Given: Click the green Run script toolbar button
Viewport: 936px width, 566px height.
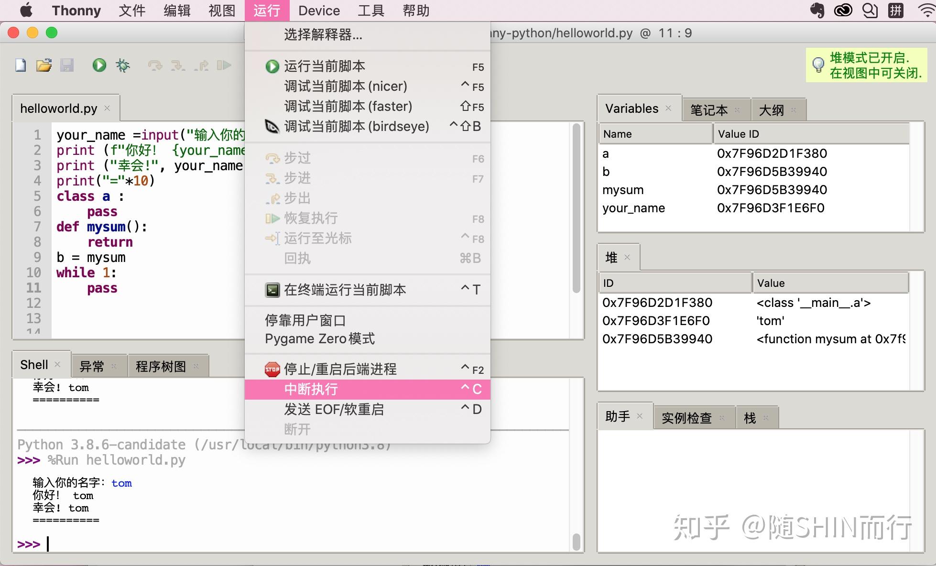Looking at the screenshot, I should (99, 65).
